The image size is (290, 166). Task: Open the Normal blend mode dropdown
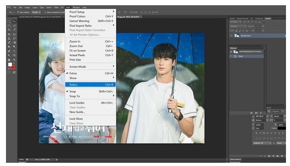tap(238, 26)
